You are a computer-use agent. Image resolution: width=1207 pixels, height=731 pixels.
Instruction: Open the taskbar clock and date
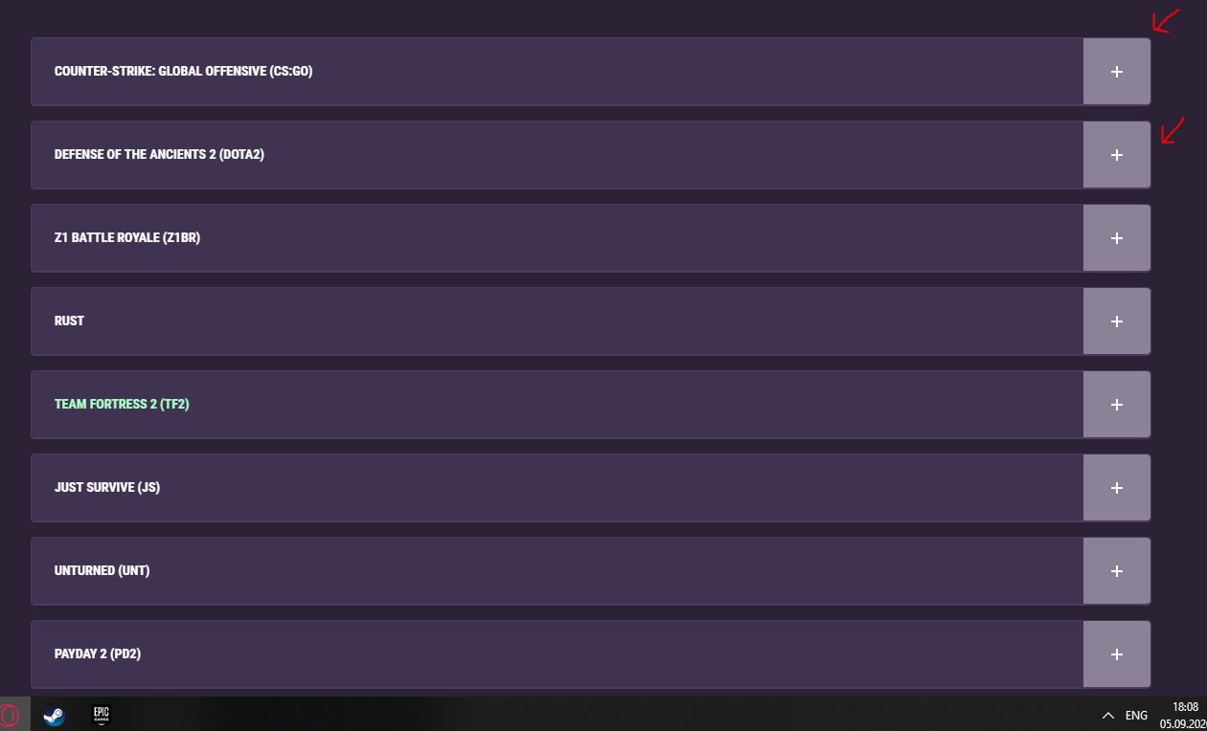coord(1185,714)
